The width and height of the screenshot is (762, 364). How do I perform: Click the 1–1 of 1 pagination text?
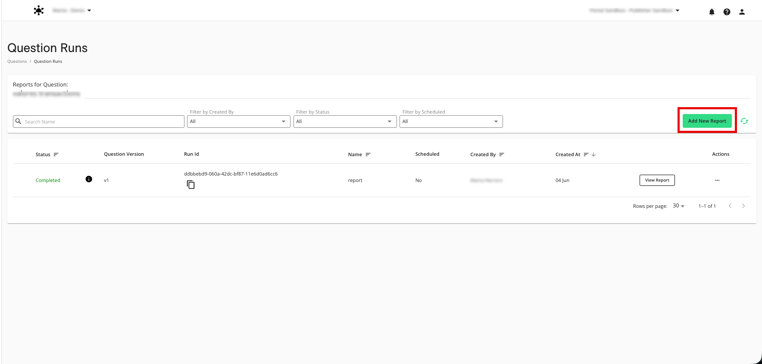tap(707, 206)
